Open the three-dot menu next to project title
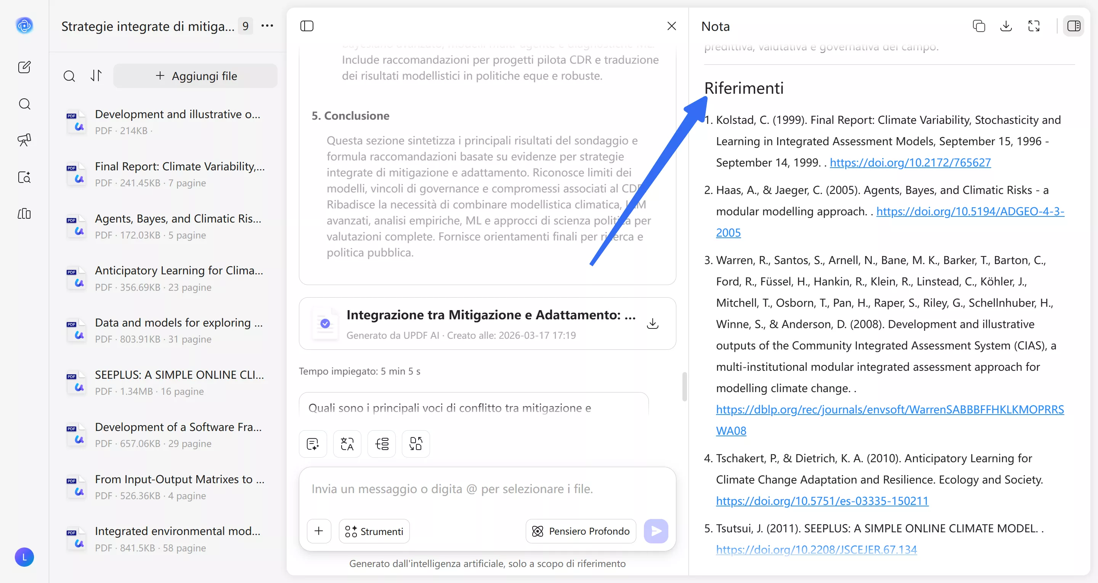Image resolution: width=1098 pixels, height=583 pixels. (x=267, y=26)
